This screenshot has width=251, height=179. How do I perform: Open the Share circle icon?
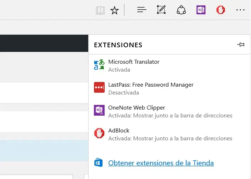[181, 10]
